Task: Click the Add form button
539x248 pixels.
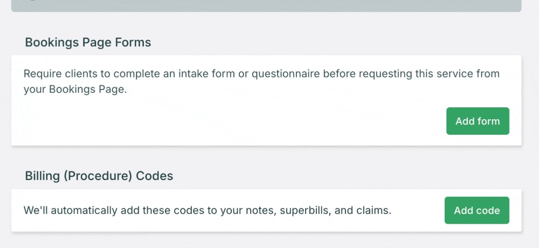Action: pos(478,121)
